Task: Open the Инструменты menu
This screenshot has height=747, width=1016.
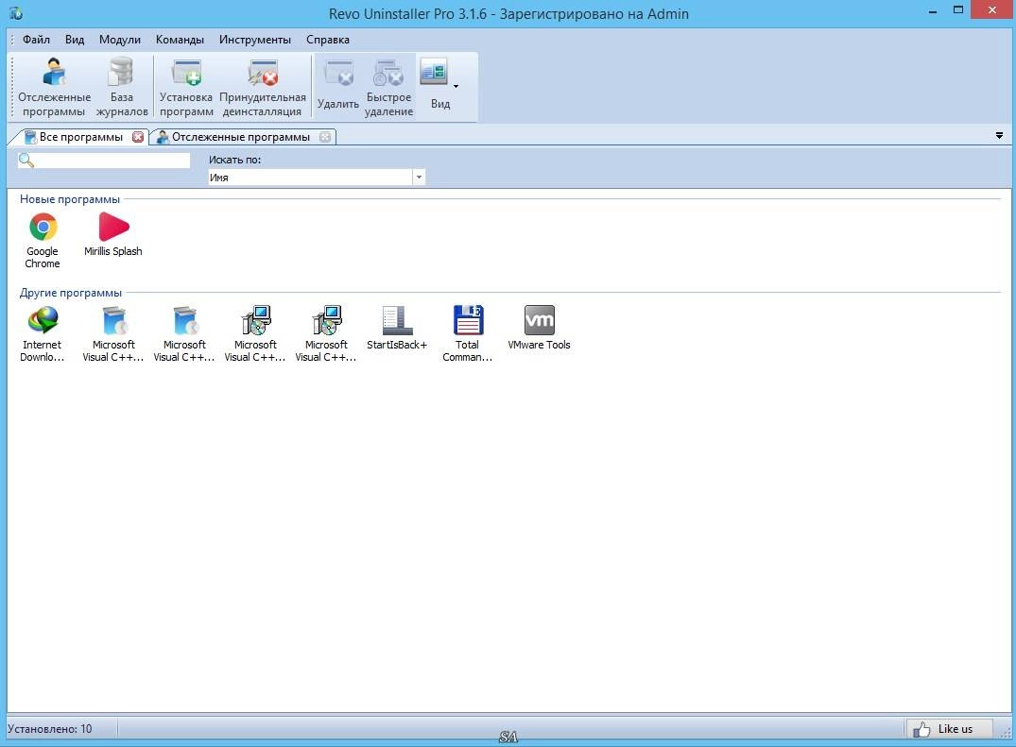Action: pyautogui.click(x=254, y=40)
